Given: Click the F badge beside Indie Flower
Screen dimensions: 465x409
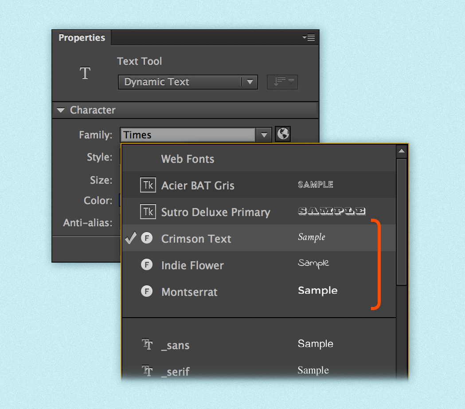Looking at the screenshot, I should (x=147, y=264).
